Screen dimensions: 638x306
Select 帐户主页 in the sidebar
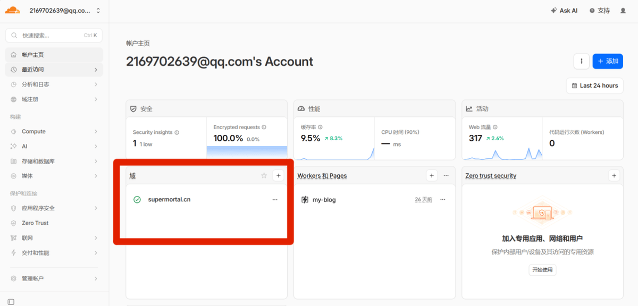click(x=54, y=55)
